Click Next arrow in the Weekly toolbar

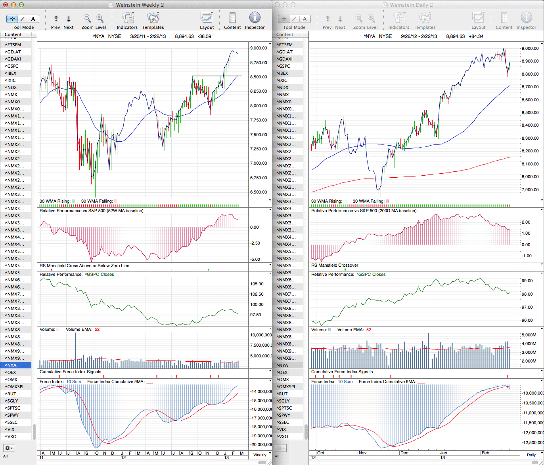point(68,19)
